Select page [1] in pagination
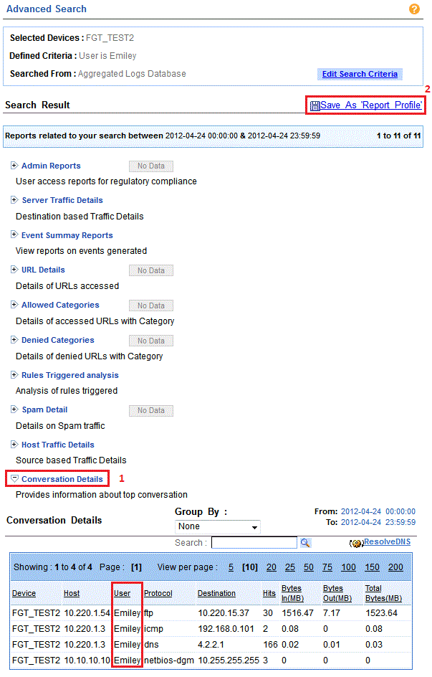Viewport: 432px width, 677px height. point(136,567)
